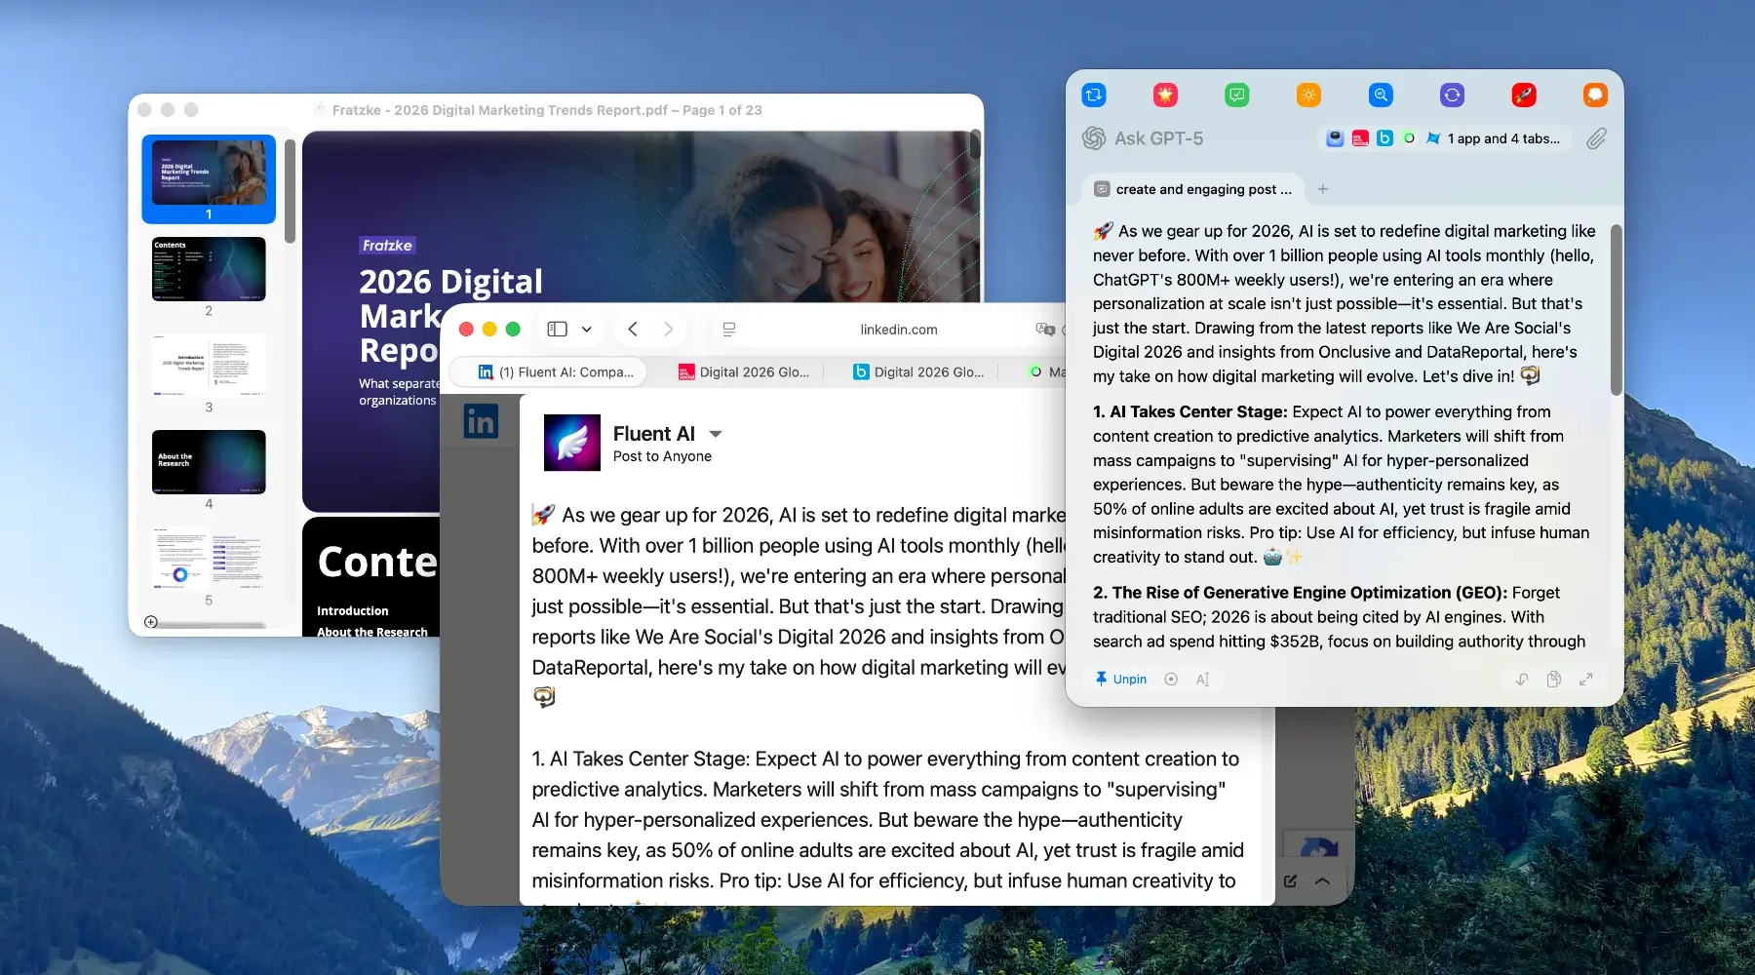Open the chevron next to Safari sidebar button
Screen dimensions: 1755x975
[x=586, y=329]
